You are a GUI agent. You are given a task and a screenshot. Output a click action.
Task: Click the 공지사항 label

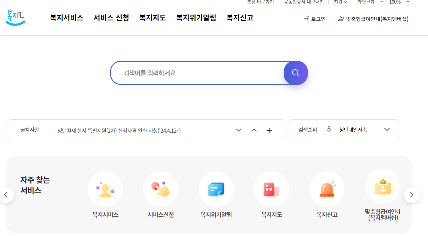30,130
